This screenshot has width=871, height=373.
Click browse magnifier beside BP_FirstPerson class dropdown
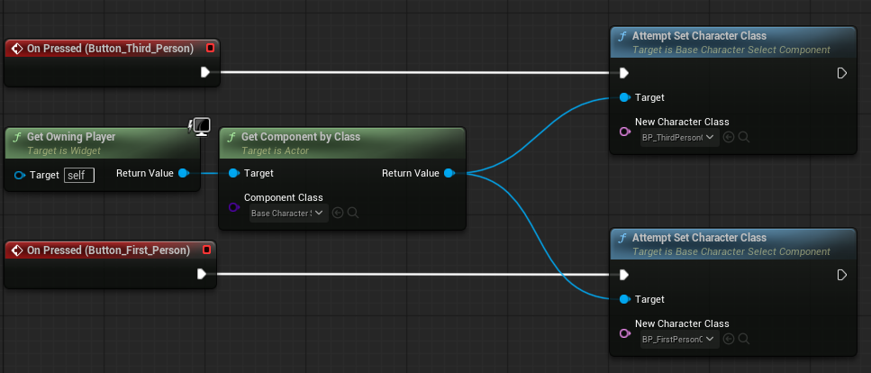(744, 340)
